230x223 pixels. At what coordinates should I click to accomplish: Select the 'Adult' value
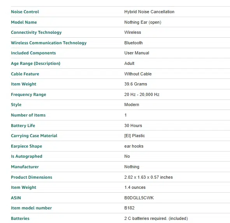(129, 63)
